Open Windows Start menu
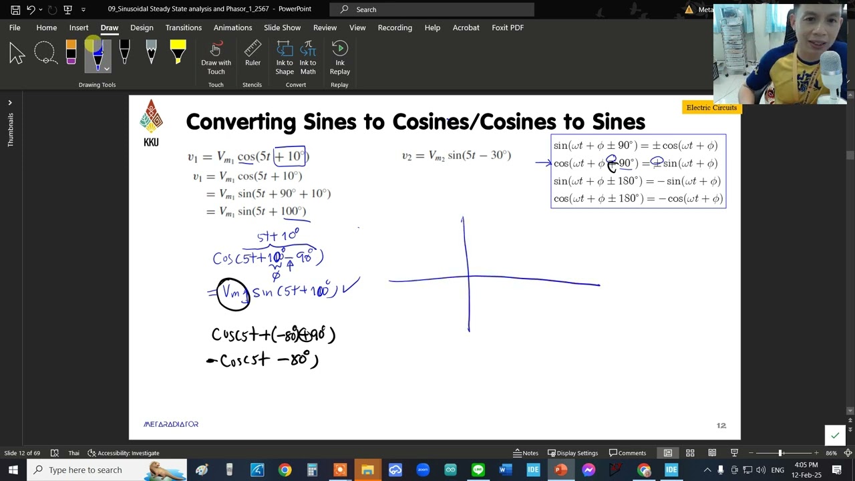The height and width of the screenshot is (481, 855). [13, 470]
